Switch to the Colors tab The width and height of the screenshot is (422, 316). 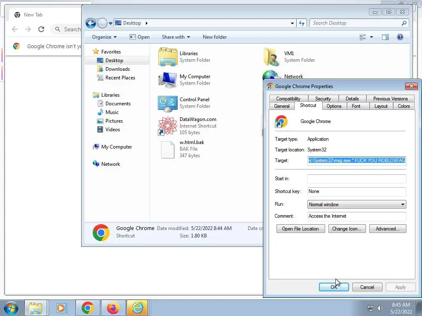pyautogui.click(x=404, y=106)
